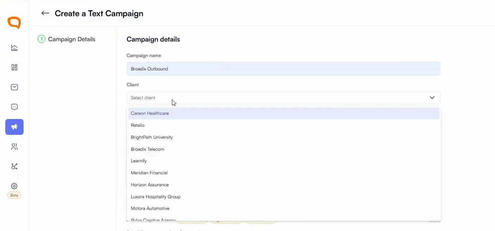This screenshot has height=231, width=495.
Task: Click the Select client combo box
Action: (x=283, y=98)
